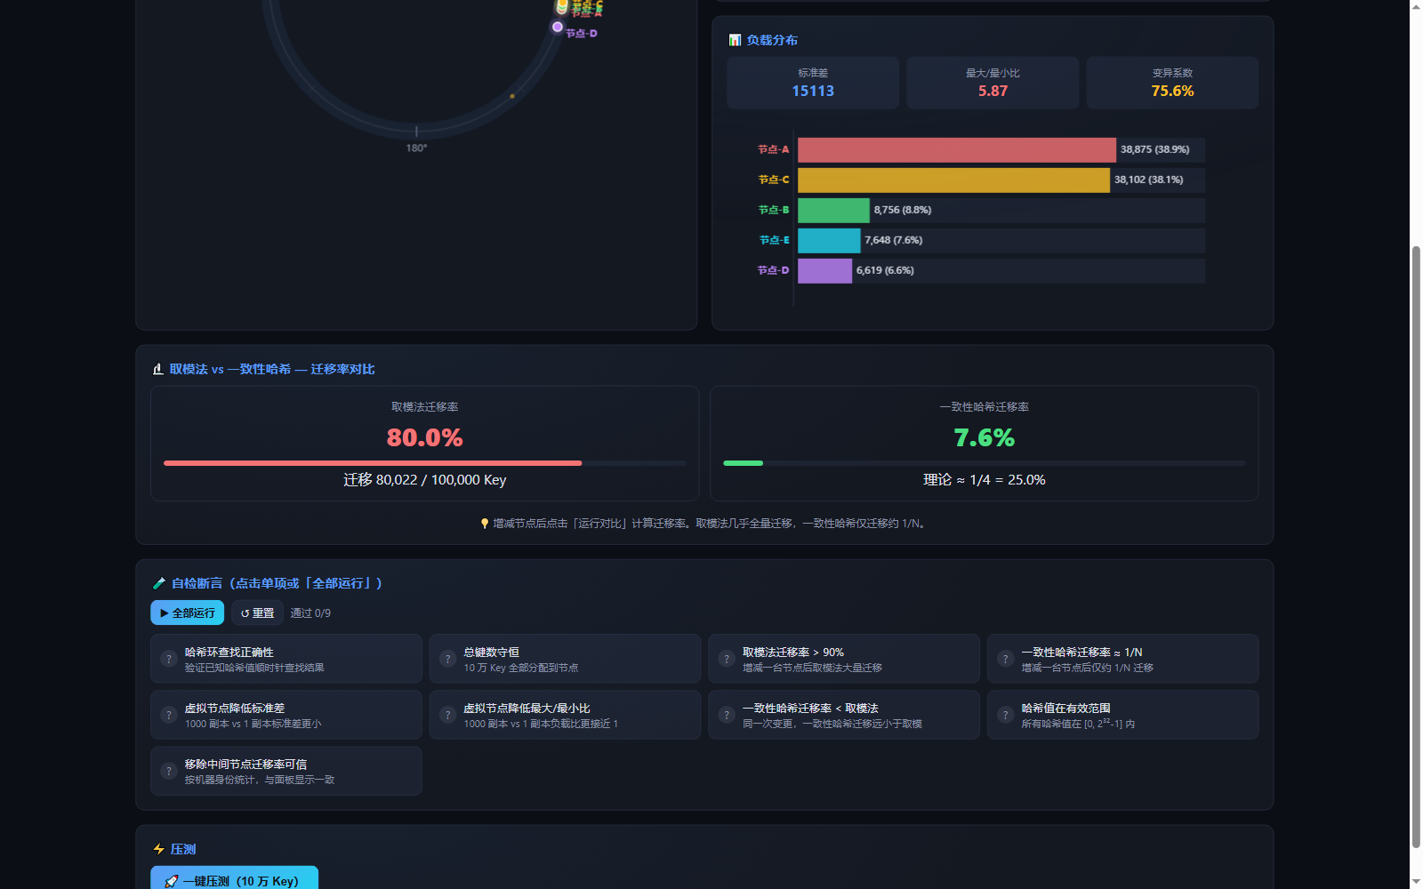Click the 80.0% migration rate figure
The image size is (1423, 889).
pos(424,437)
